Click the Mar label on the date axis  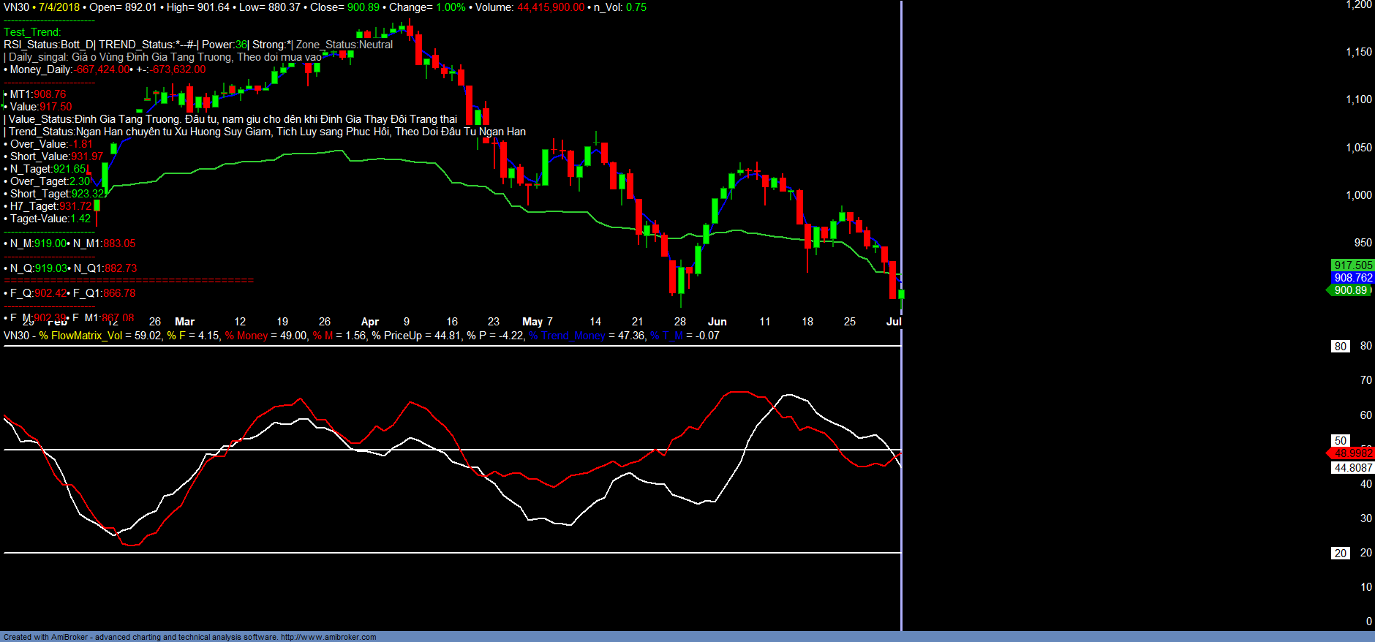[x=185, y=322]
